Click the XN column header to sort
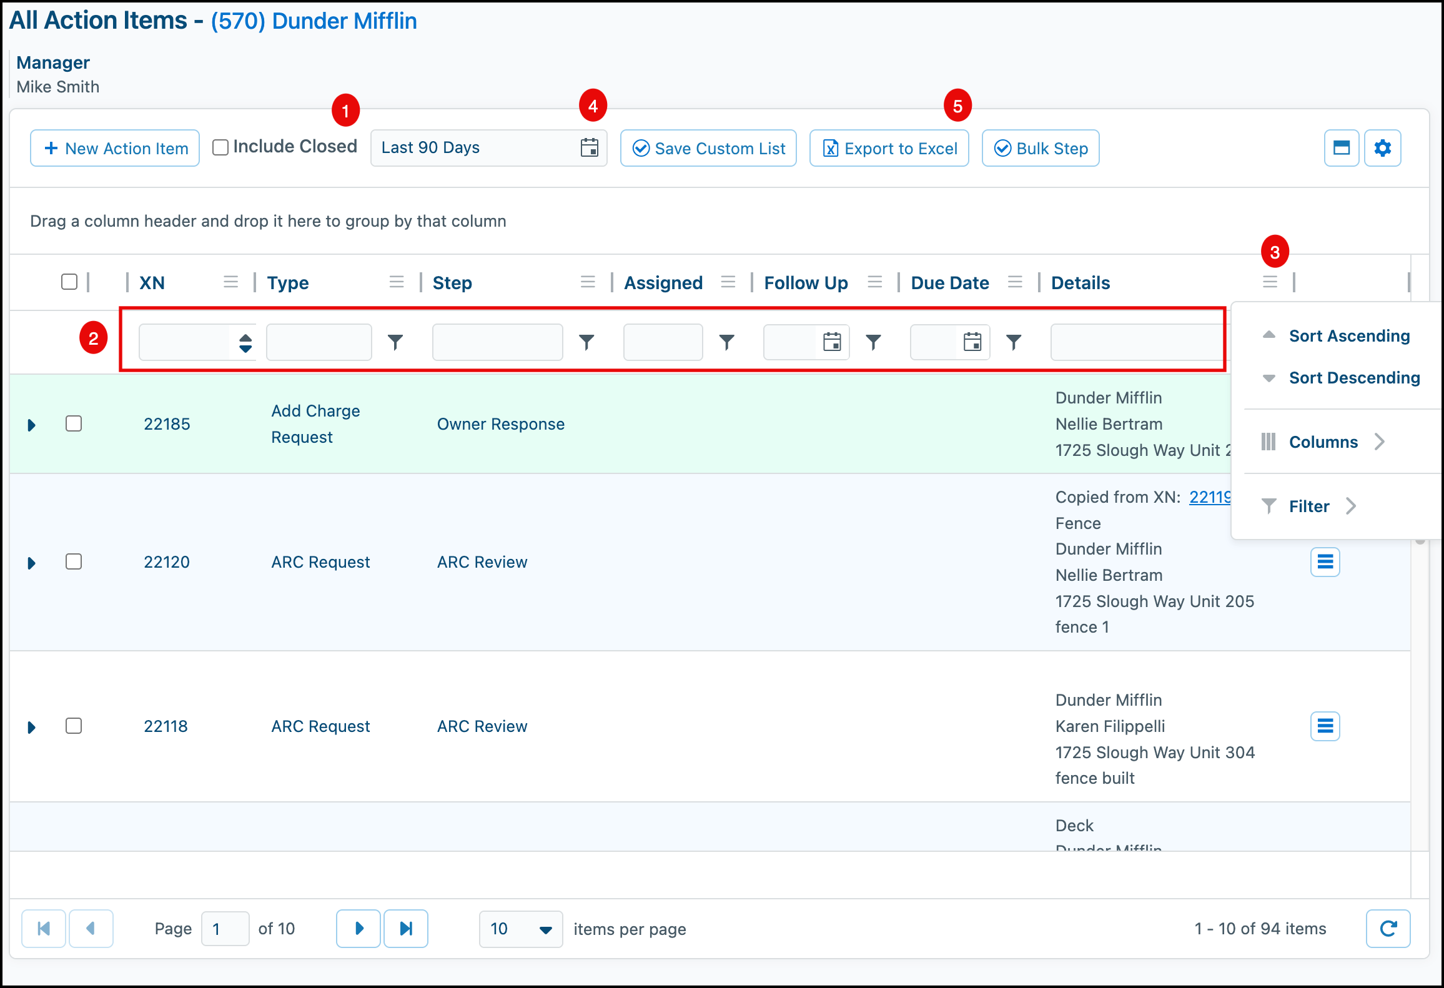Image resolution: width=1444 pixels, height=988 pixels. [x=152, y=283]
